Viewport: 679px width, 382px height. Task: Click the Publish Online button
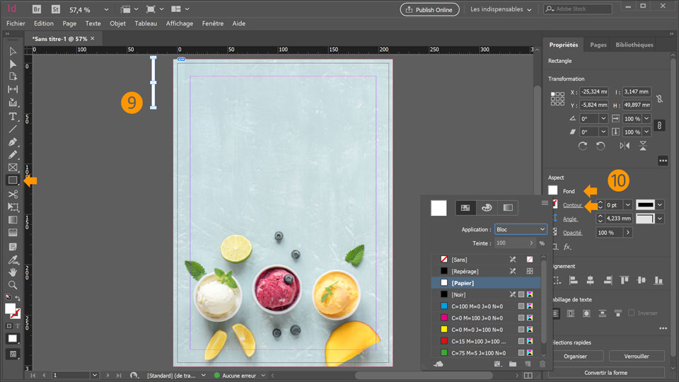pyautogui.click(x=429, y=9)
